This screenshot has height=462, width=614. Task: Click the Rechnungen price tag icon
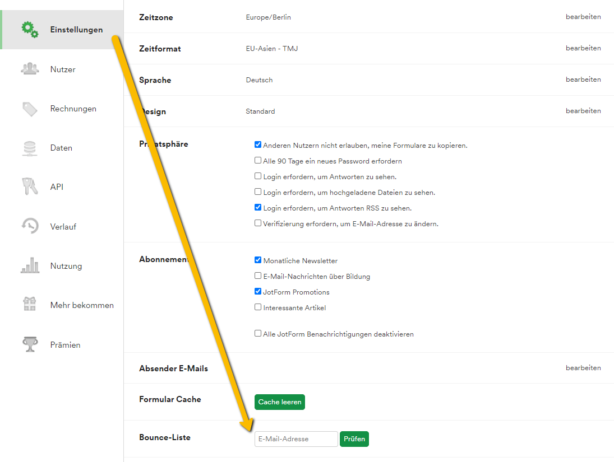pyautogui.click(x=30, y=109)
